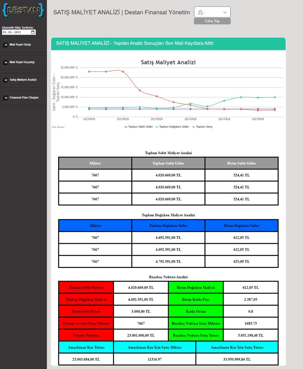
Task: Open the calendar picker on the subscription date
Action: coord(33,32)
